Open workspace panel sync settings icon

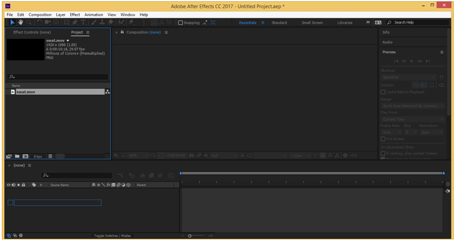pyautogui.click(x=378, y=22)
